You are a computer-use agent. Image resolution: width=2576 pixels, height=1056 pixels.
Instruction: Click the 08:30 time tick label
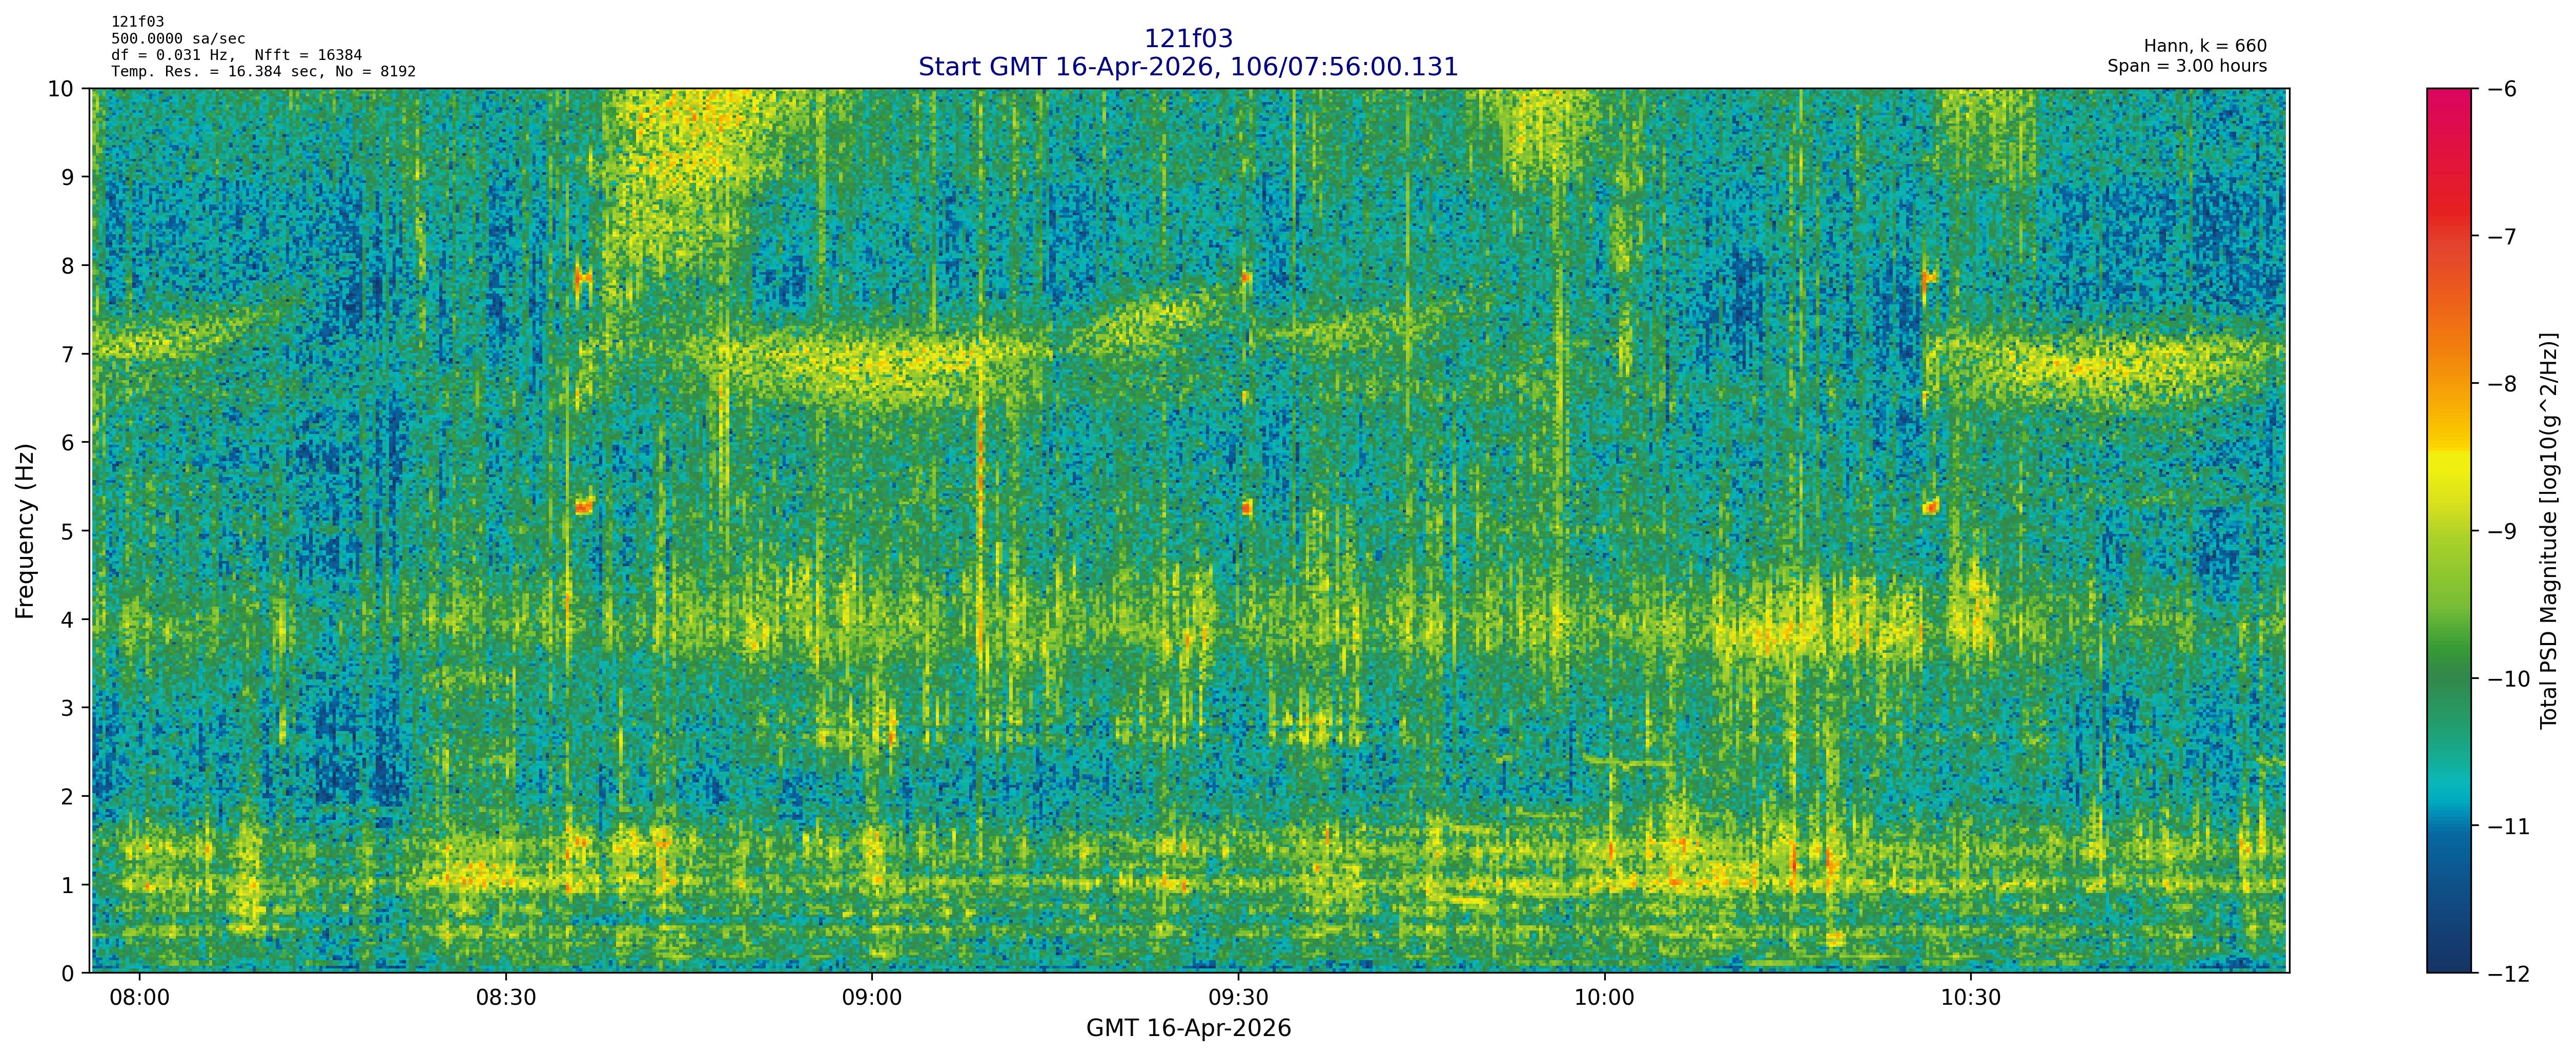pyautogui.click(x=506, y=998)
